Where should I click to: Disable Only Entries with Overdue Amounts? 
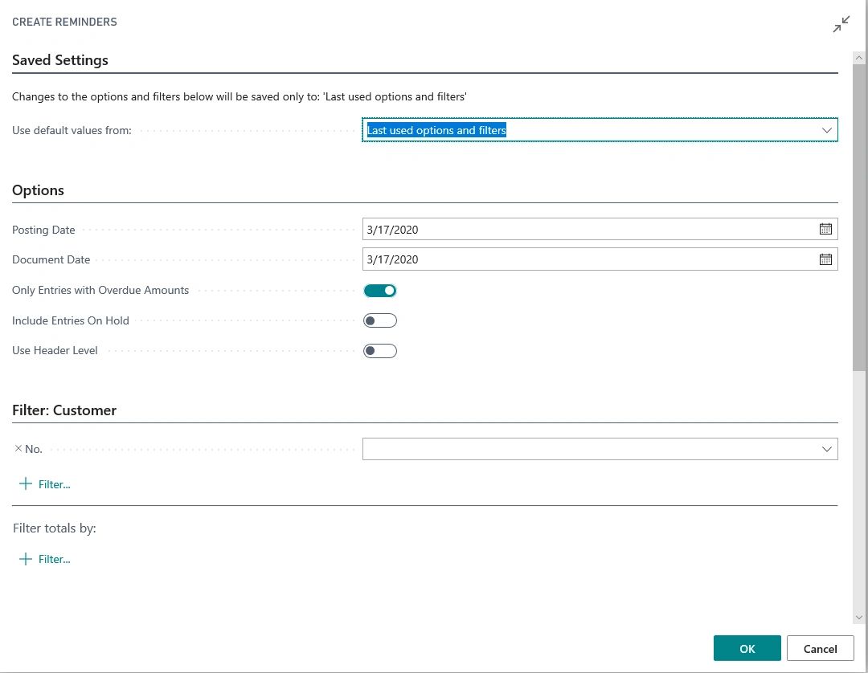pos(380,291)
